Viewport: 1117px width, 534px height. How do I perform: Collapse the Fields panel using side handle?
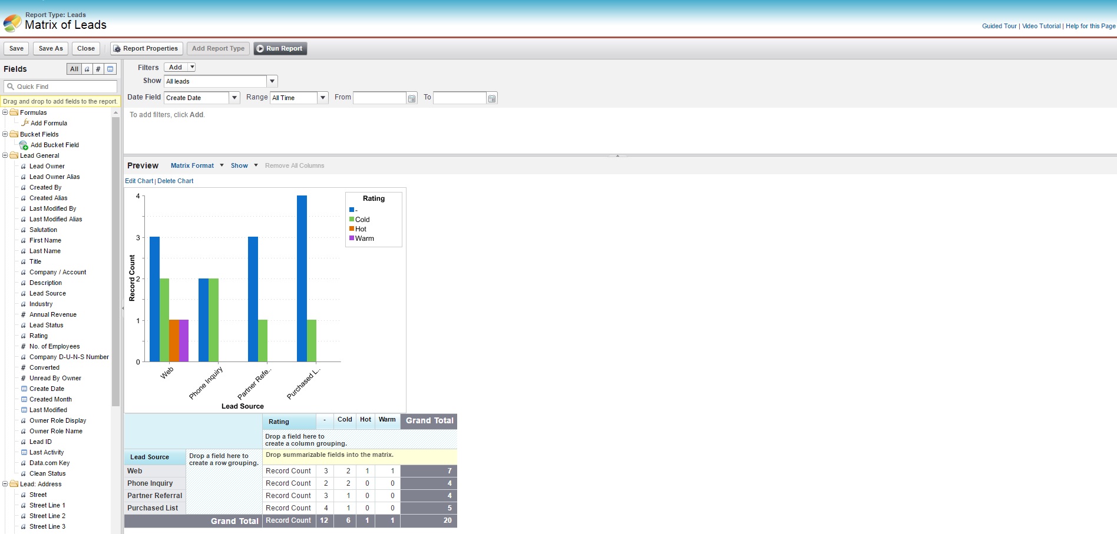tap(123, 308)
